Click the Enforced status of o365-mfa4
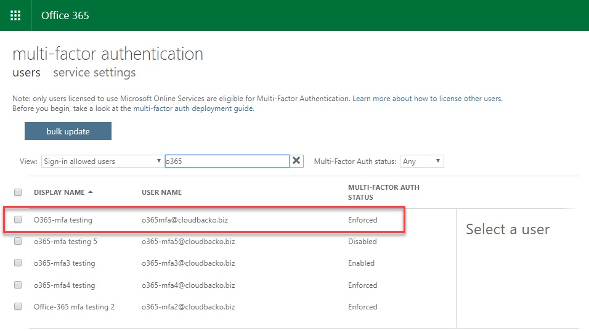The width and height of the screenshot is (589, 331). tap(362, 285)
